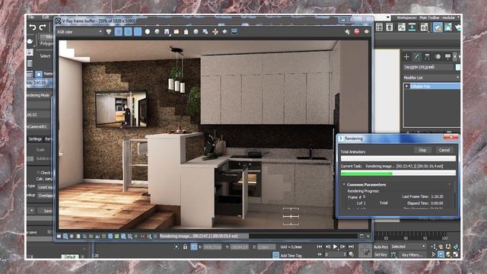Open the Workspaces Main Toolbar dropdown
The image size is (487, 274).
[x=441, y=18]
